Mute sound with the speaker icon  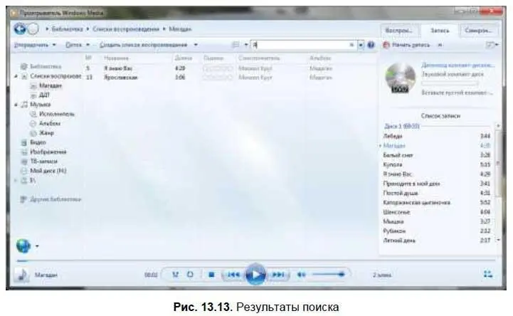pyautogui.click(x=301, y=275)
